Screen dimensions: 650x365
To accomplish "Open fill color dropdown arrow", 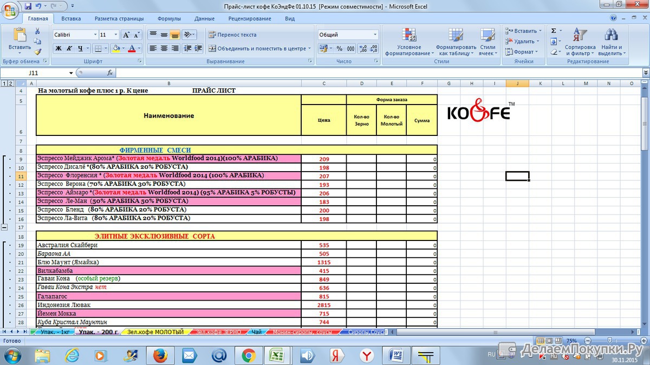I will click(123, 48).
